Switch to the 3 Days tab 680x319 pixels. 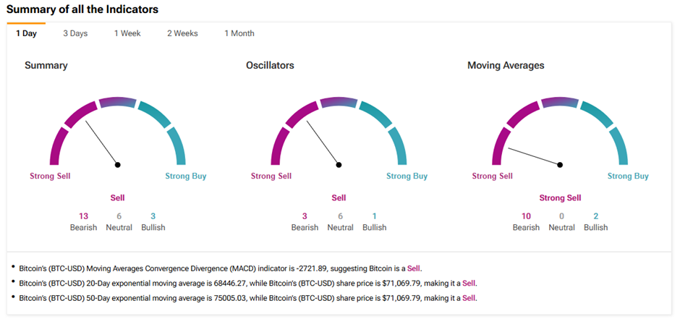(x=75, y=33)
